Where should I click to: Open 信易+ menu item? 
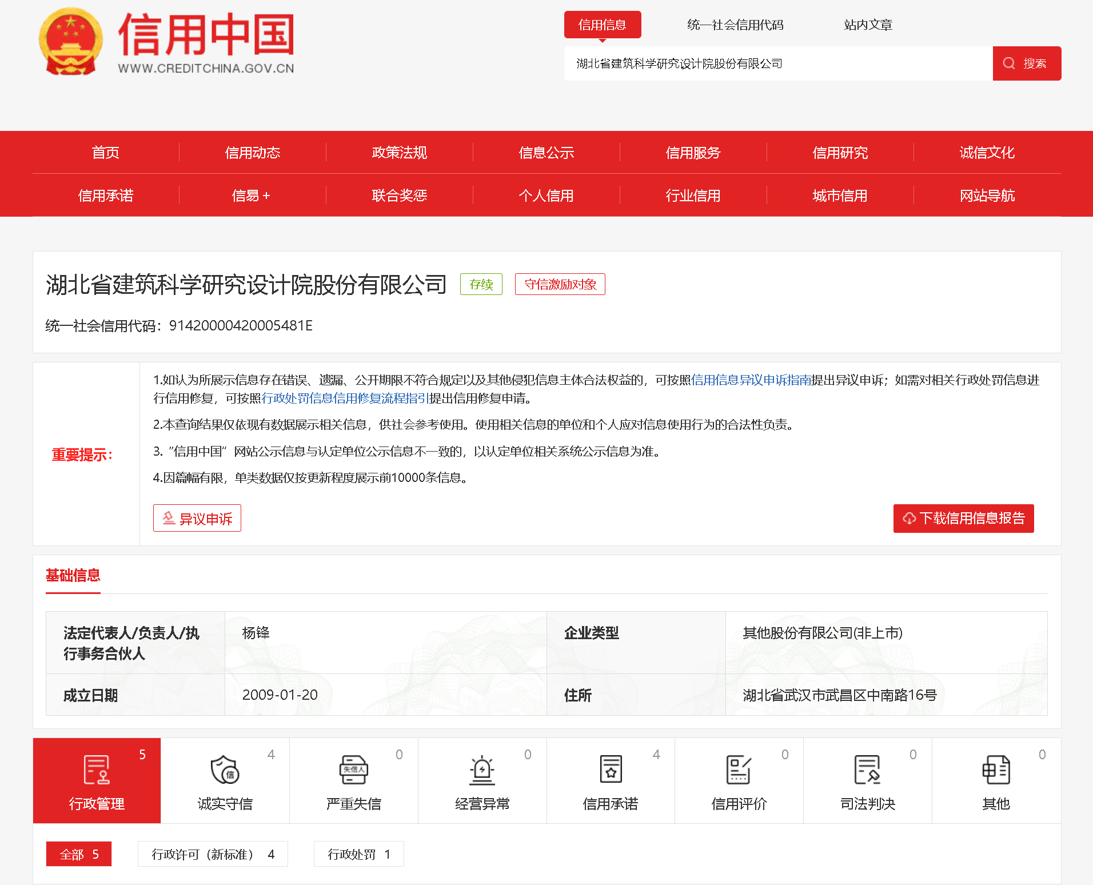coord(251,196)
